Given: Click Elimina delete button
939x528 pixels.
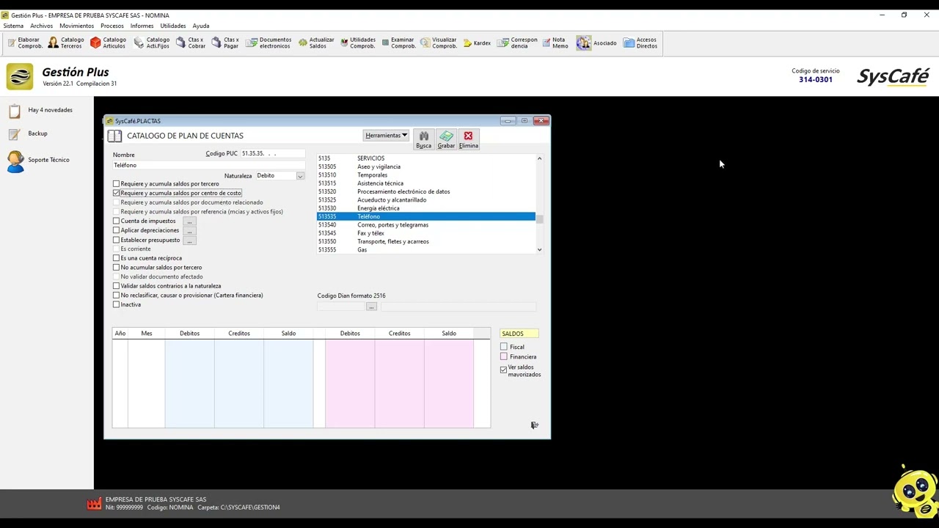Looking at the screenshot, I should [468, 139].
